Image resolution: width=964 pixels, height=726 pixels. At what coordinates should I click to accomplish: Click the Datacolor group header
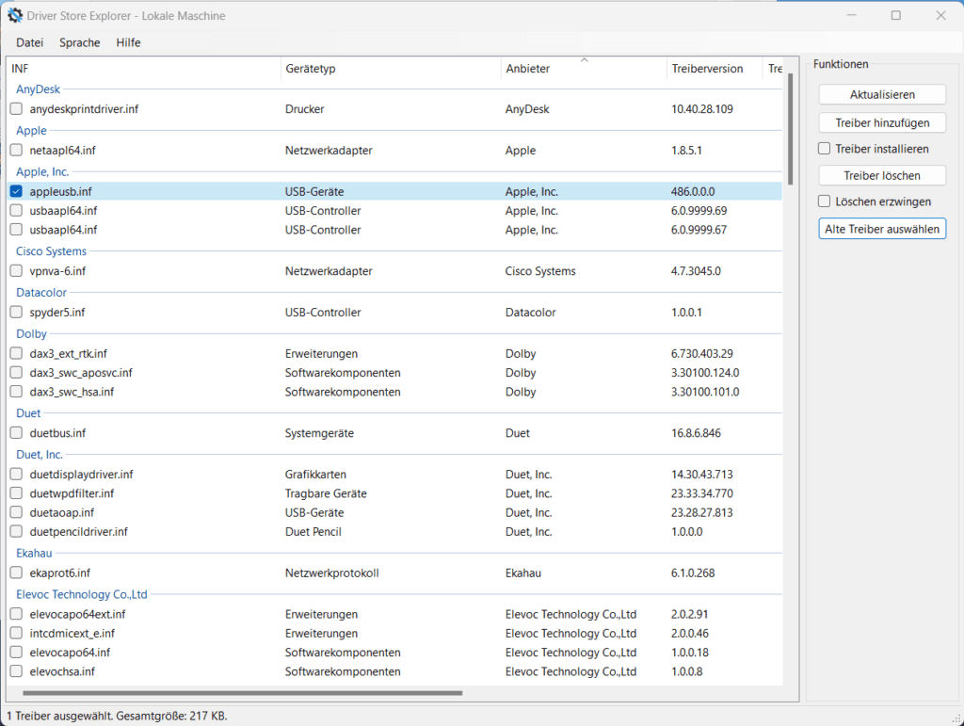coord(41,293)
